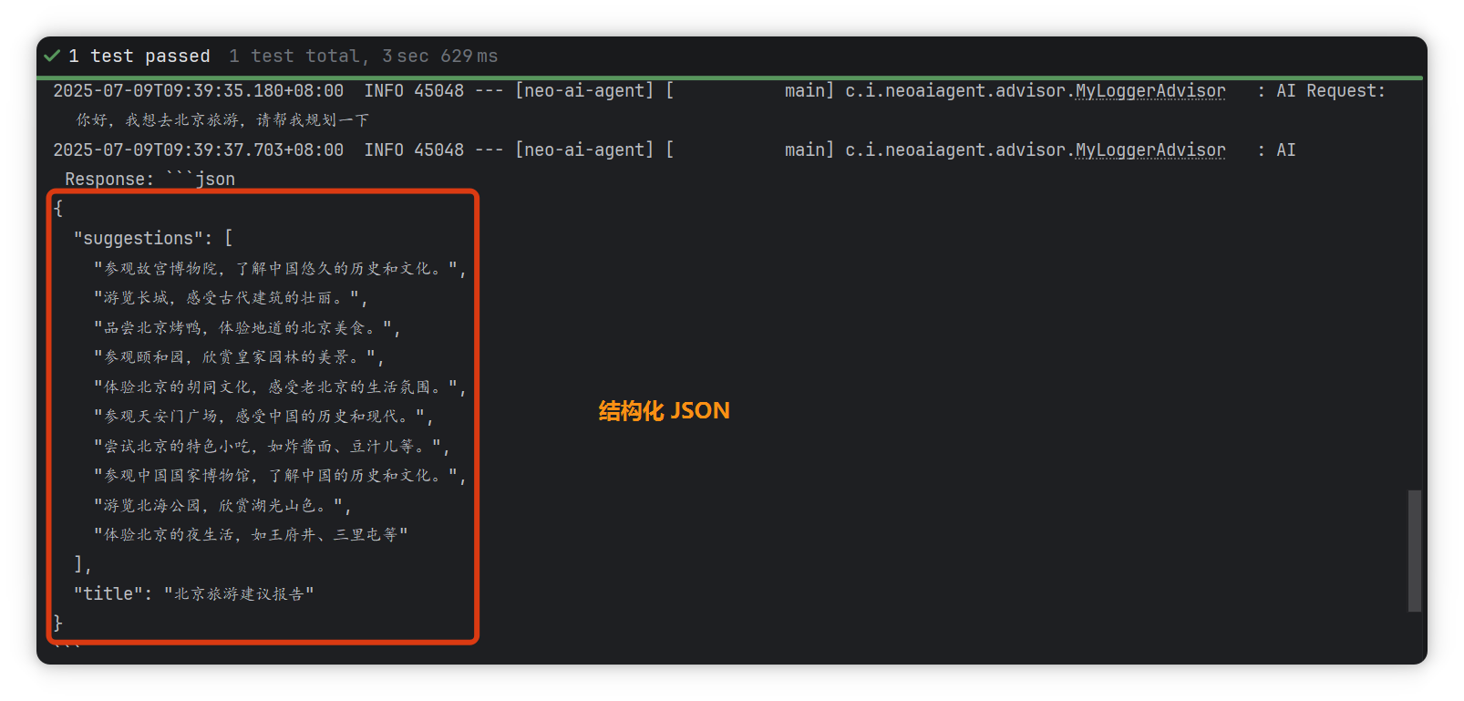Click the 2025-07-09T09:39:35.180+08:00 timestamp
The width and height of the screenshot is (1464, 701).
[x=199, y=91]
